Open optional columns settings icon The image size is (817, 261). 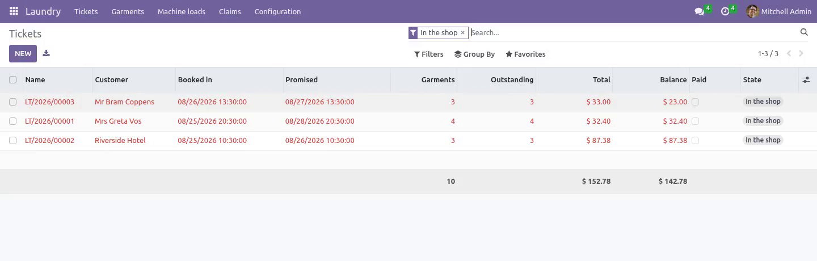(x=806, y=80)
